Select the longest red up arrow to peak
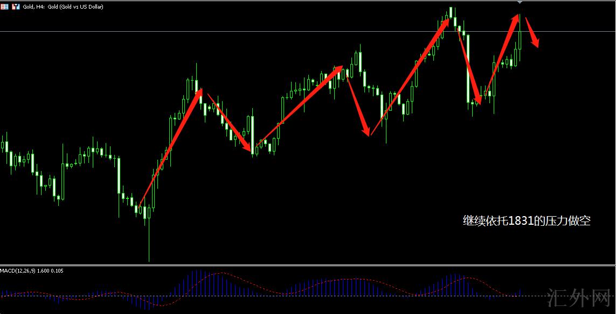 410,75
